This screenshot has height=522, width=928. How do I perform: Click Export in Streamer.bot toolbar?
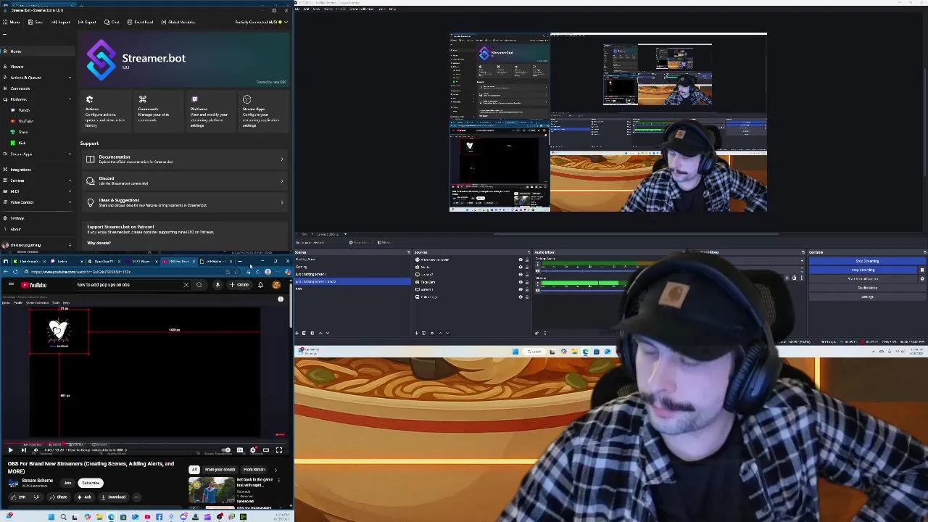pos(87,22)
